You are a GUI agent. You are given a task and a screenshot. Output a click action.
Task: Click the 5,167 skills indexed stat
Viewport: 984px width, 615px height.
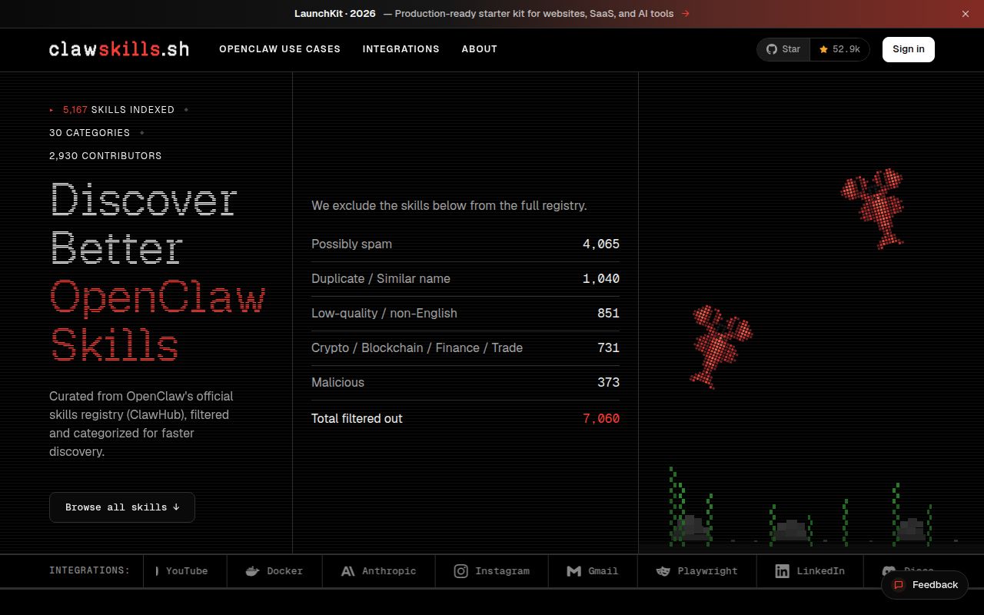coord(118,110)
